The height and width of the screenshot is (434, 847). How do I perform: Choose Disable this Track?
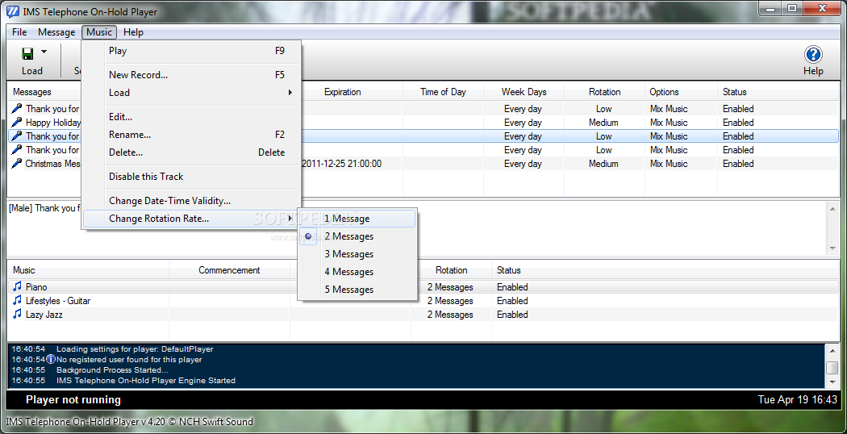tap(192, 177)
